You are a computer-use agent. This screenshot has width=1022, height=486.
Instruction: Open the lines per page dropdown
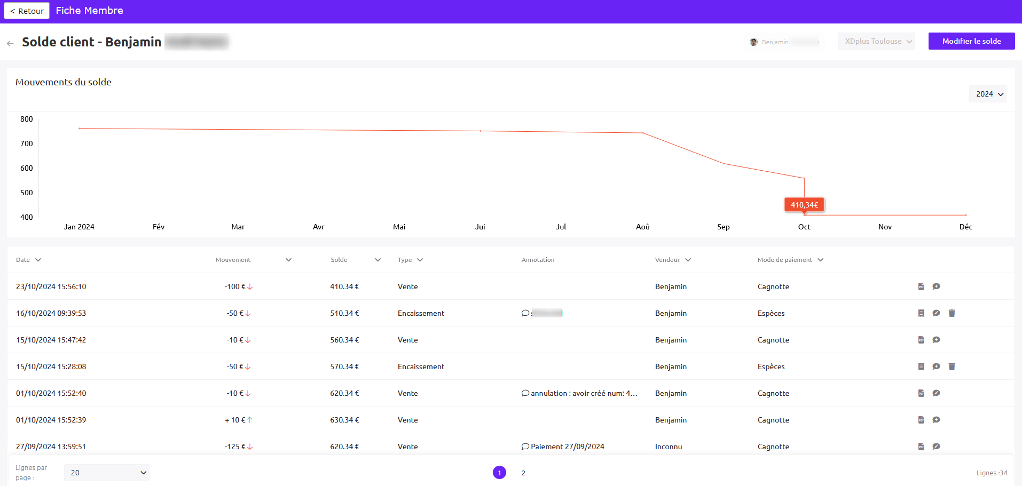tap(107, 473)
